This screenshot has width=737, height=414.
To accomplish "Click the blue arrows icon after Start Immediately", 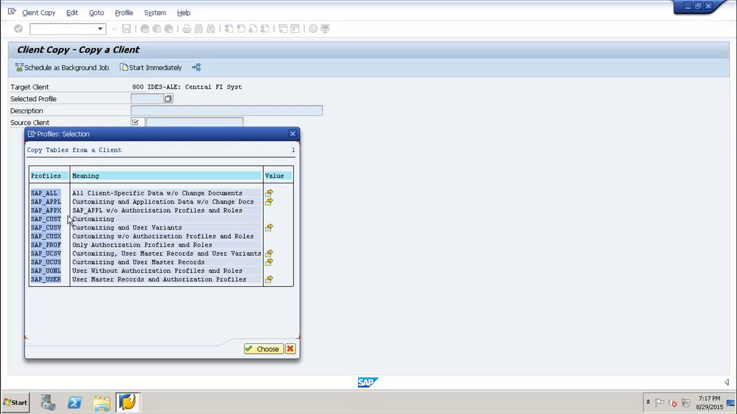I will click(x=196, y=68).
